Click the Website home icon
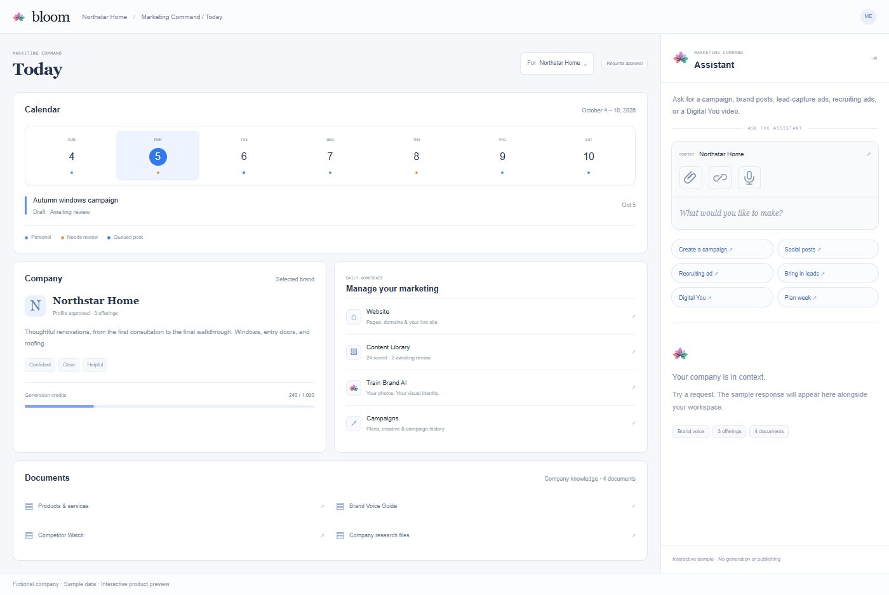 (x=354, y=316)
